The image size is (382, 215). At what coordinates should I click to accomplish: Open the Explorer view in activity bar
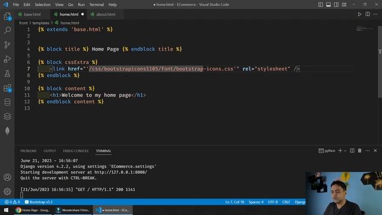coord(7,16)
